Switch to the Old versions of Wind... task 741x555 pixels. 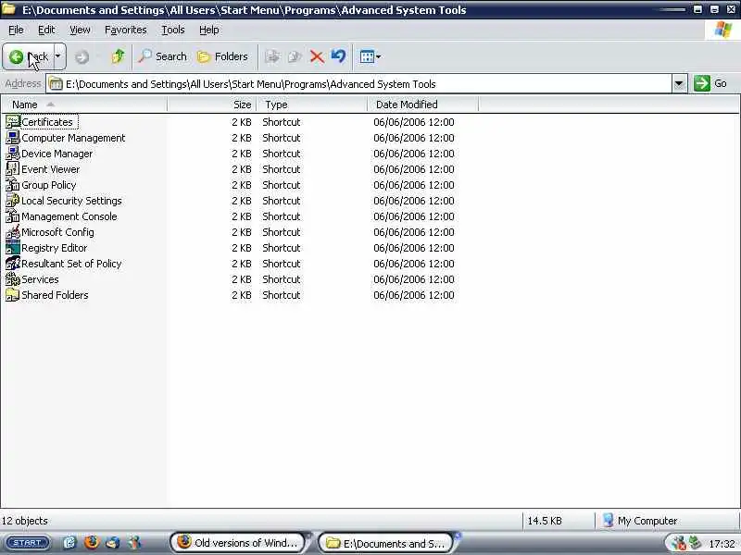(239, 543)
